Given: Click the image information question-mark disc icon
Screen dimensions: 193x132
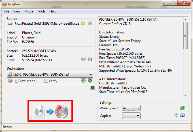Looking at the screenshot, I should pyautogui.click(x=90, y=59).
